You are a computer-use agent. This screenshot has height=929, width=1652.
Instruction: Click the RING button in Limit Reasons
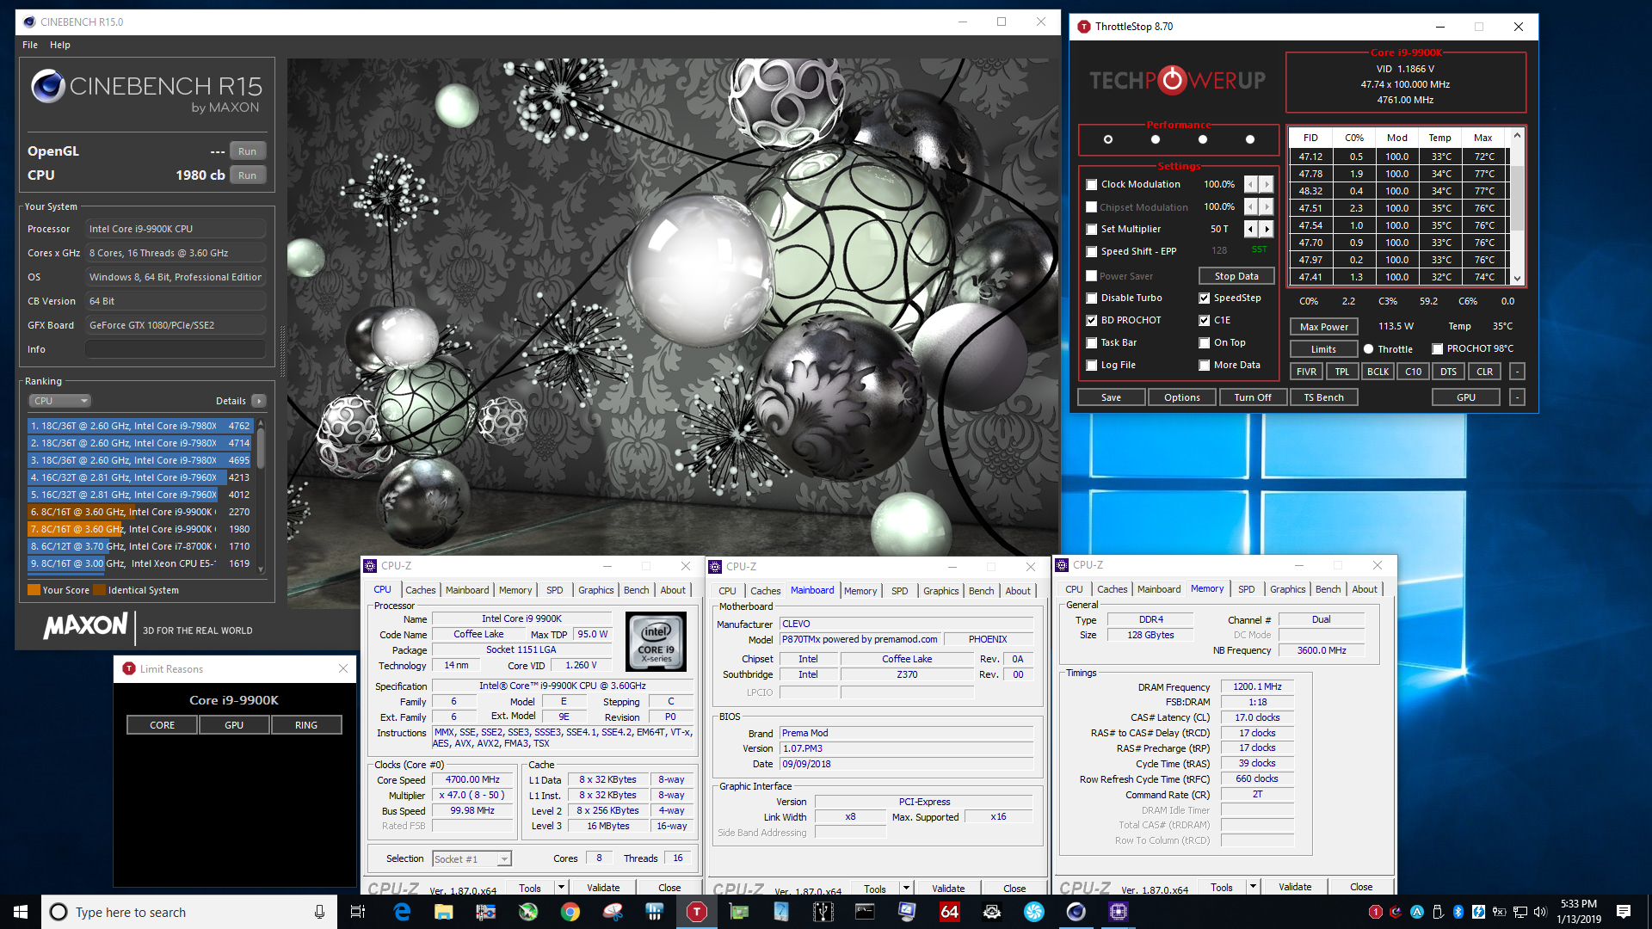pos(306,725)
